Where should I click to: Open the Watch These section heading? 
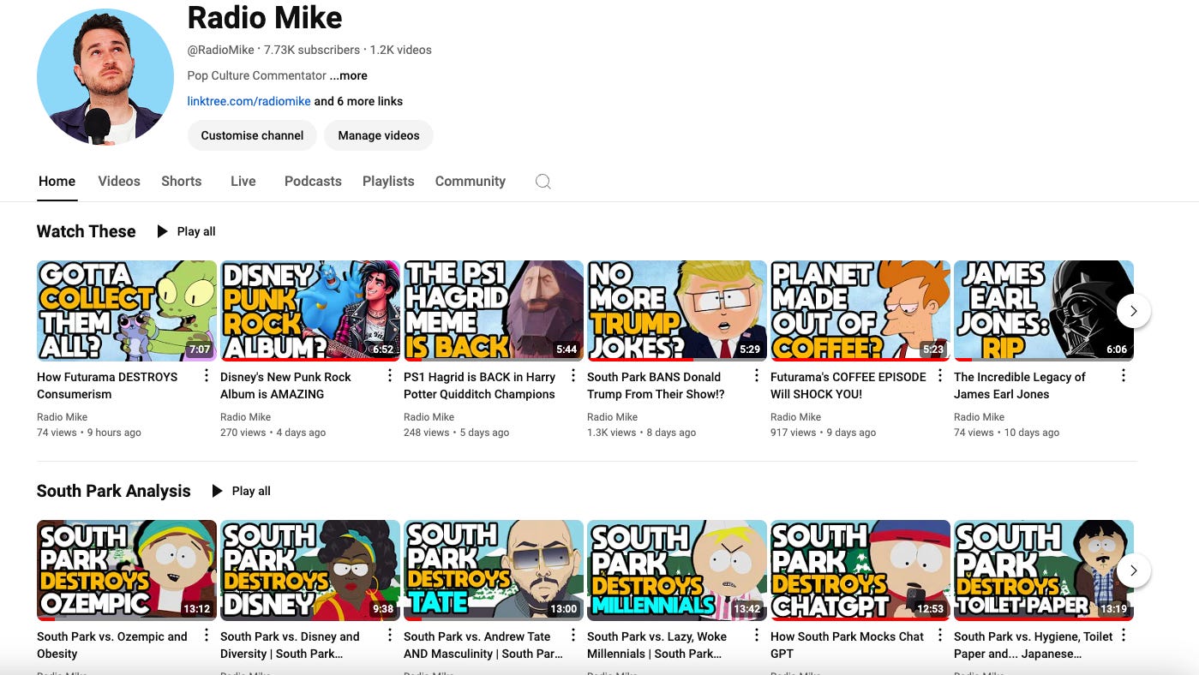(86, 231)
